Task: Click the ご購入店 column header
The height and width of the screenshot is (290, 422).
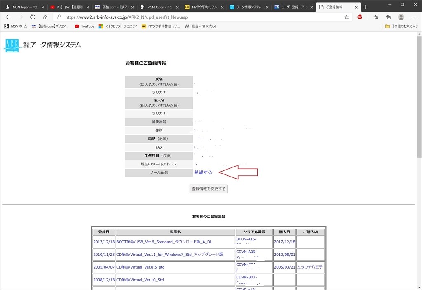Action: pos(310,232)
